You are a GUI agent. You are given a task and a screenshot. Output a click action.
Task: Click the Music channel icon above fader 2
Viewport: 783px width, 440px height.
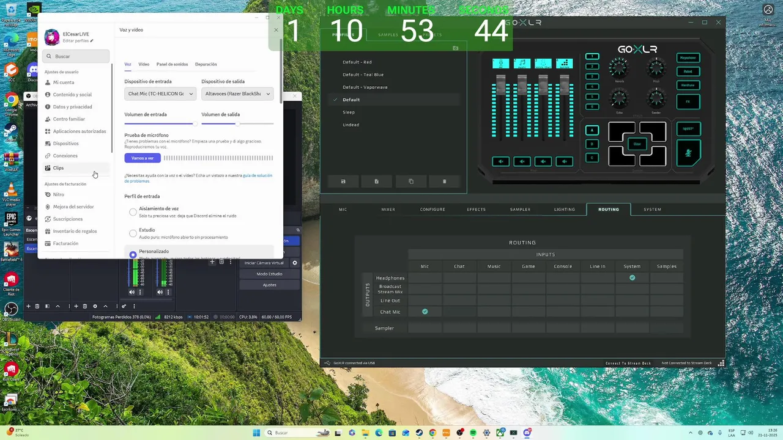pyautogui.click(x=522, y=63)
